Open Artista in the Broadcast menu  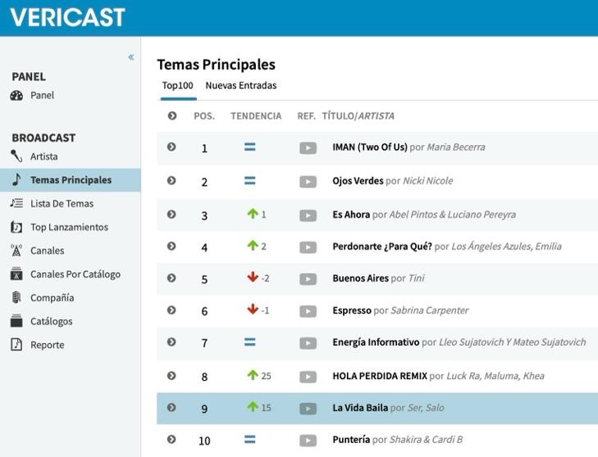click(x=44, y=156)
